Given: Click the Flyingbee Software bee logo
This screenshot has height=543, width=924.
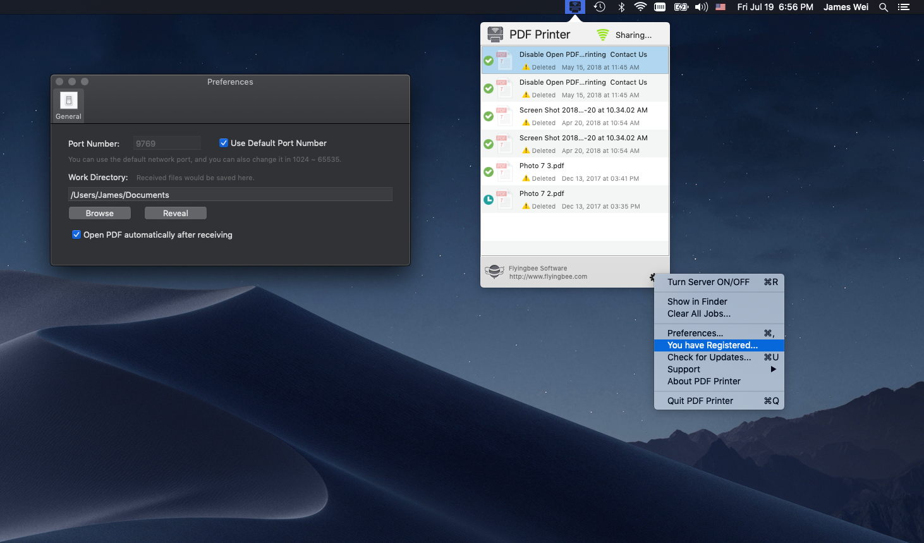Looking at the screenshot, I should pos(494,272).
